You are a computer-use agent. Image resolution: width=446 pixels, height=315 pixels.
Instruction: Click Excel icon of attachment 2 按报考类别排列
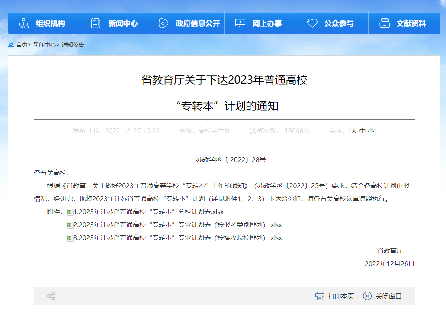69,225
